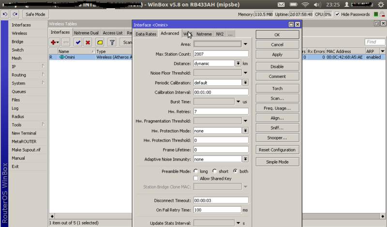The image size is (387, 227).
Task: Toggle the Hide Passwords checkbox
Action: click(337, 15)
